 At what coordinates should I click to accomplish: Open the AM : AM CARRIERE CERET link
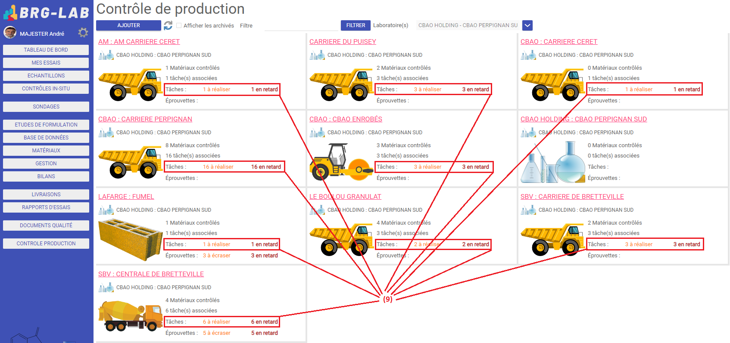139,42
